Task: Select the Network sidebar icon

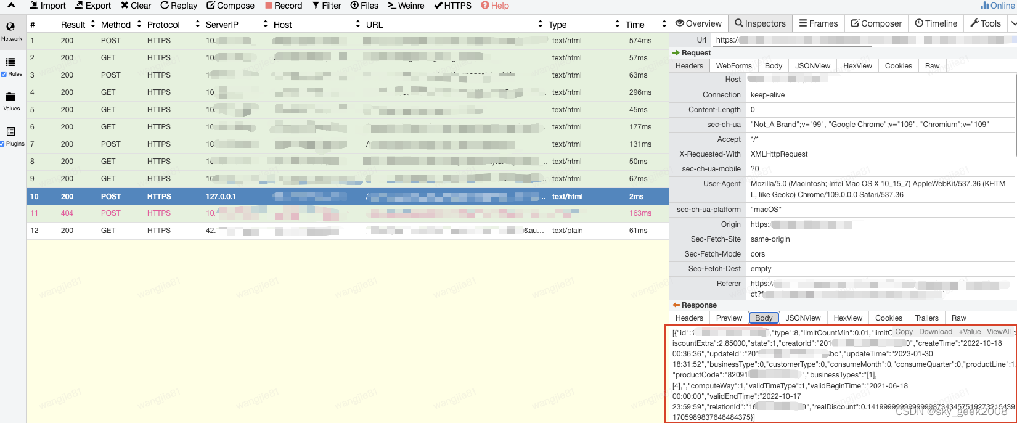Action: click(11, 31)
